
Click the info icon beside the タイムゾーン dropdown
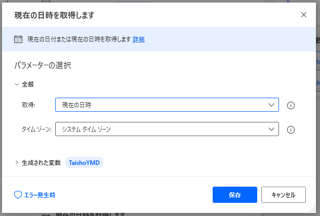(x=291, y=129)
